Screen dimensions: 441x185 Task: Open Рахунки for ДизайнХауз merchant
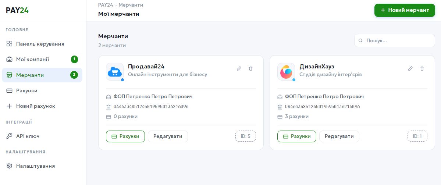(297, 136)
